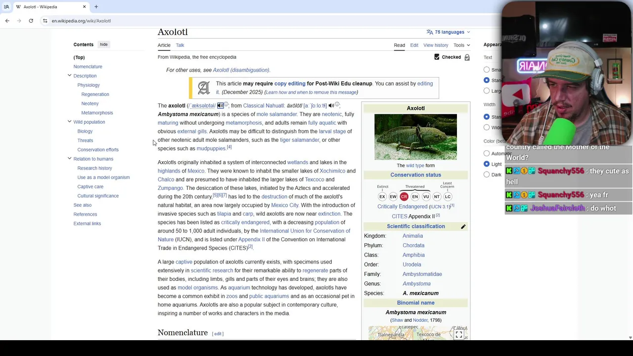This screenshot has width=633, height=356.
Task: Hide the Contents sidebar
Action: [103, 44]
